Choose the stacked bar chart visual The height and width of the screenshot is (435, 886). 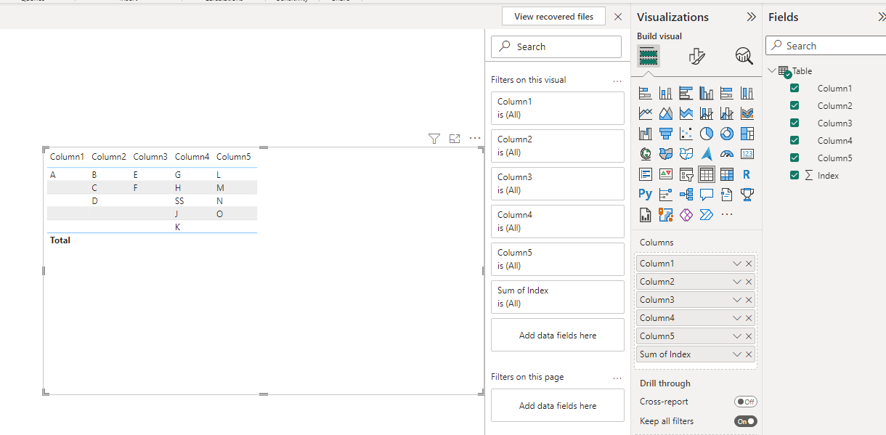(x=646, y=93)
